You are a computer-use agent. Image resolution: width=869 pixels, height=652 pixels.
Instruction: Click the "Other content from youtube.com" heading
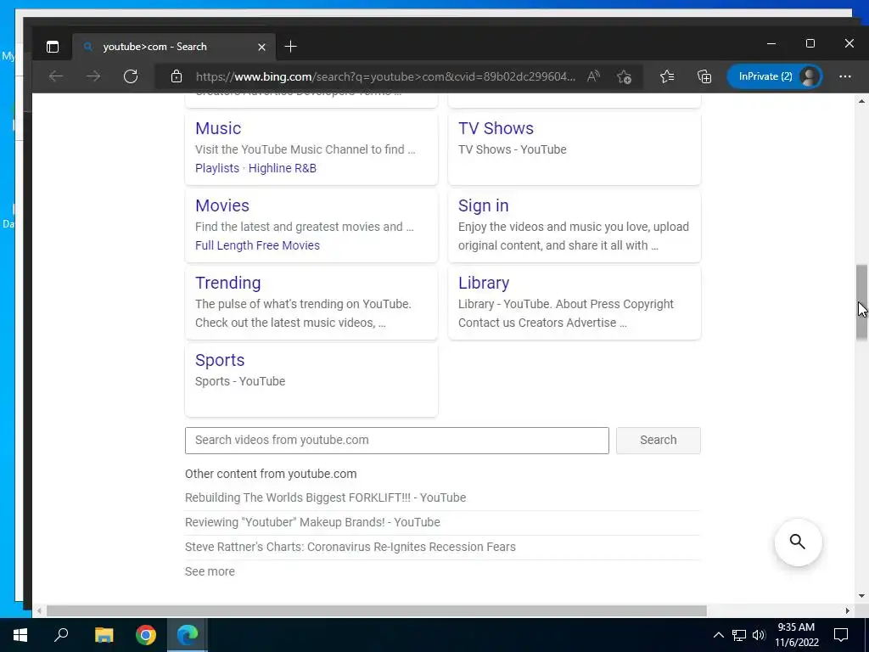(271, 474)
